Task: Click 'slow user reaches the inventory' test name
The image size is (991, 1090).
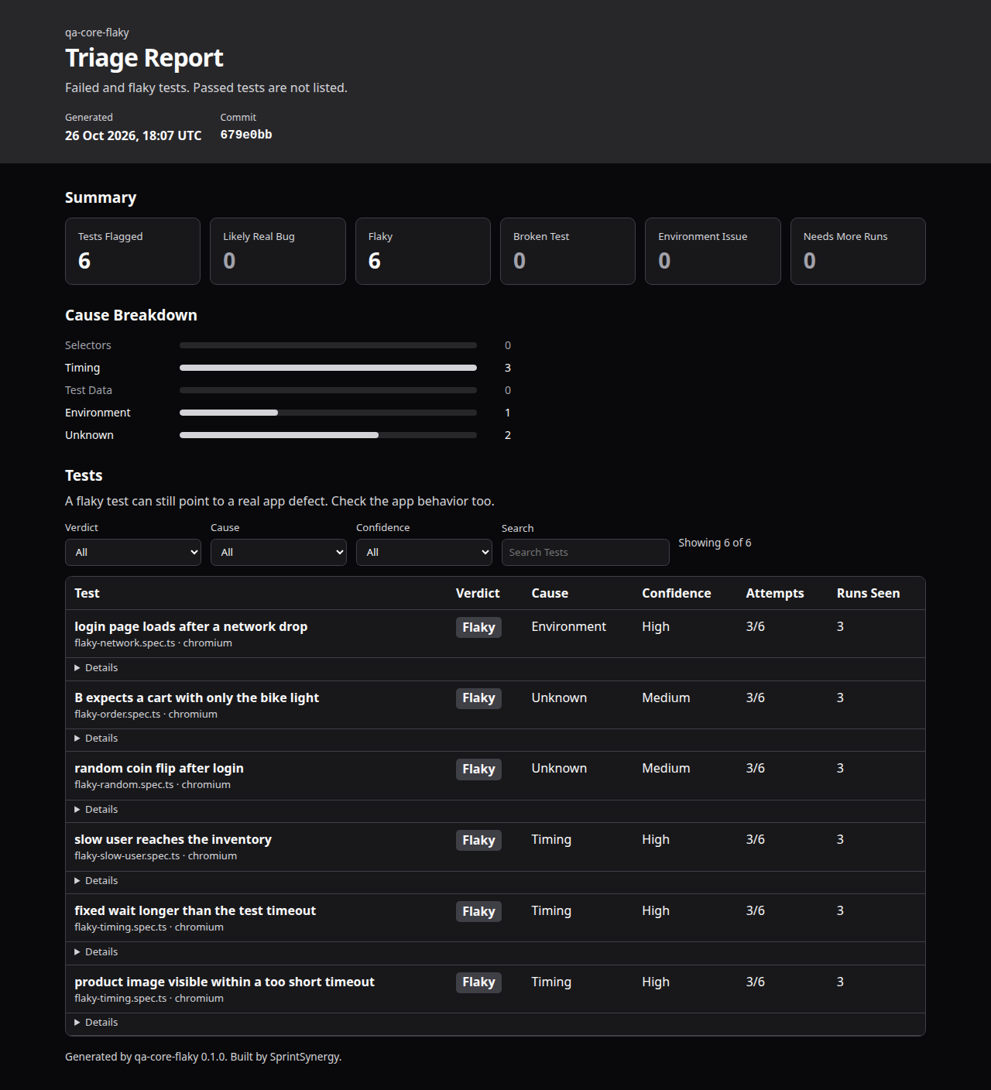Action: point(173,839)
